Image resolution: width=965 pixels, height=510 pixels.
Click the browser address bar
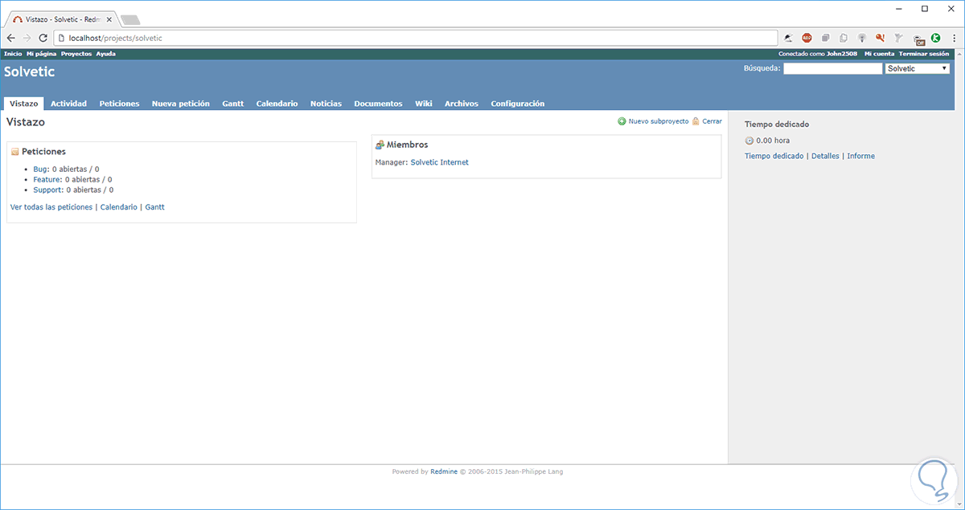[x=322, y=37]
